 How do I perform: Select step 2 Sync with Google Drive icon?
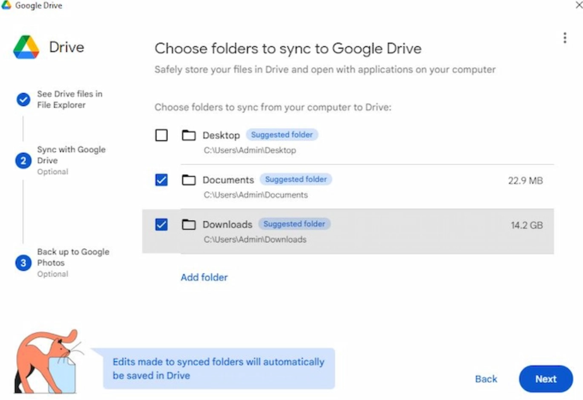[22, 160]
